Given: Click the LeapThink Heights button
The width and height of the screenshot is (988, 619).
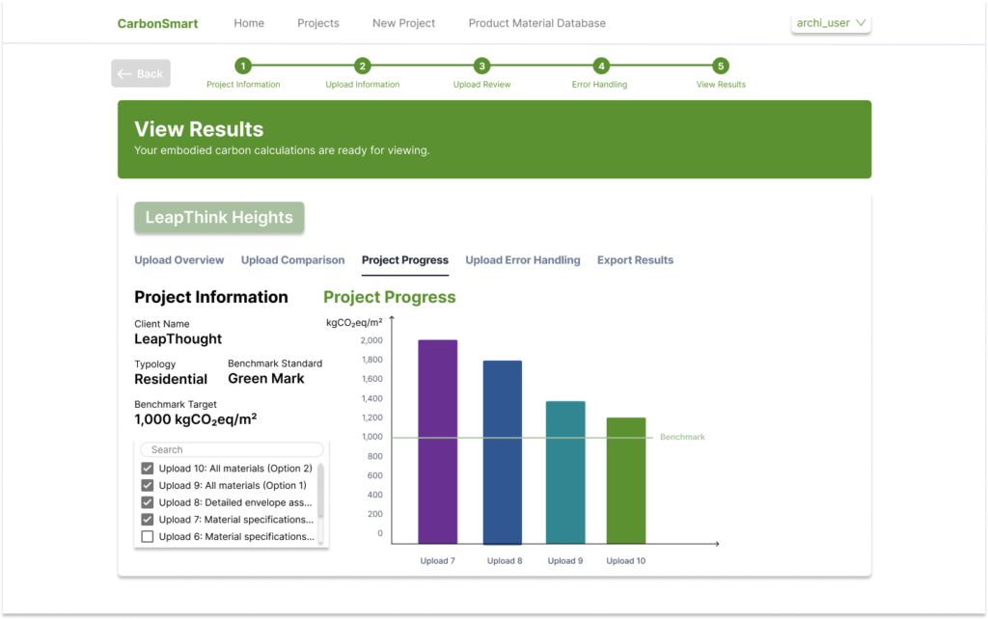Looking at the screenshot, I should 219,217.
